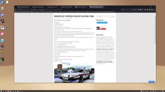This screenshot has width=165, height=92.
Task: Click the channel avatar above YouTube button
Action: (98, 28)
